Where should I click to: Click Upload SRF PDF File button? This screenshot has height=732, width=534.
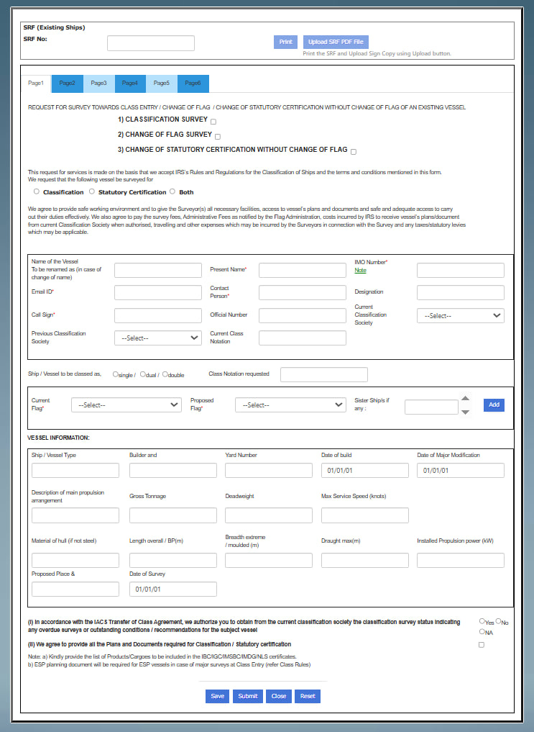point(336,42)
